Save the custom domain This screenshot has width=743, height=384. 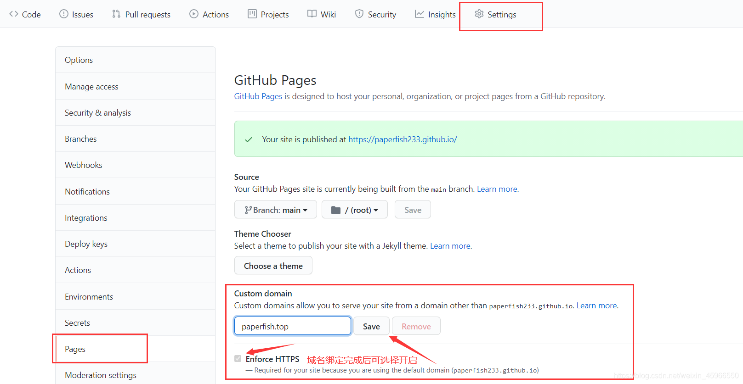[x=371, y=326]
